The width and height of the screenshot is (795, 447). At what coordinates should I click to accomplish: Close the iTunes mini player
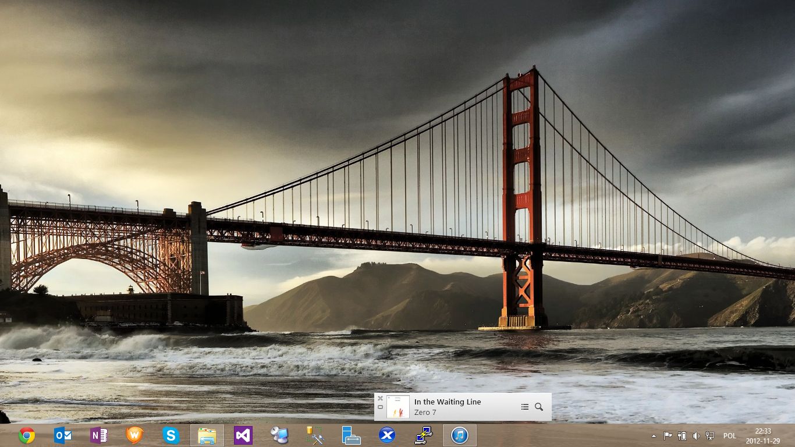click(x=380, y=399)
